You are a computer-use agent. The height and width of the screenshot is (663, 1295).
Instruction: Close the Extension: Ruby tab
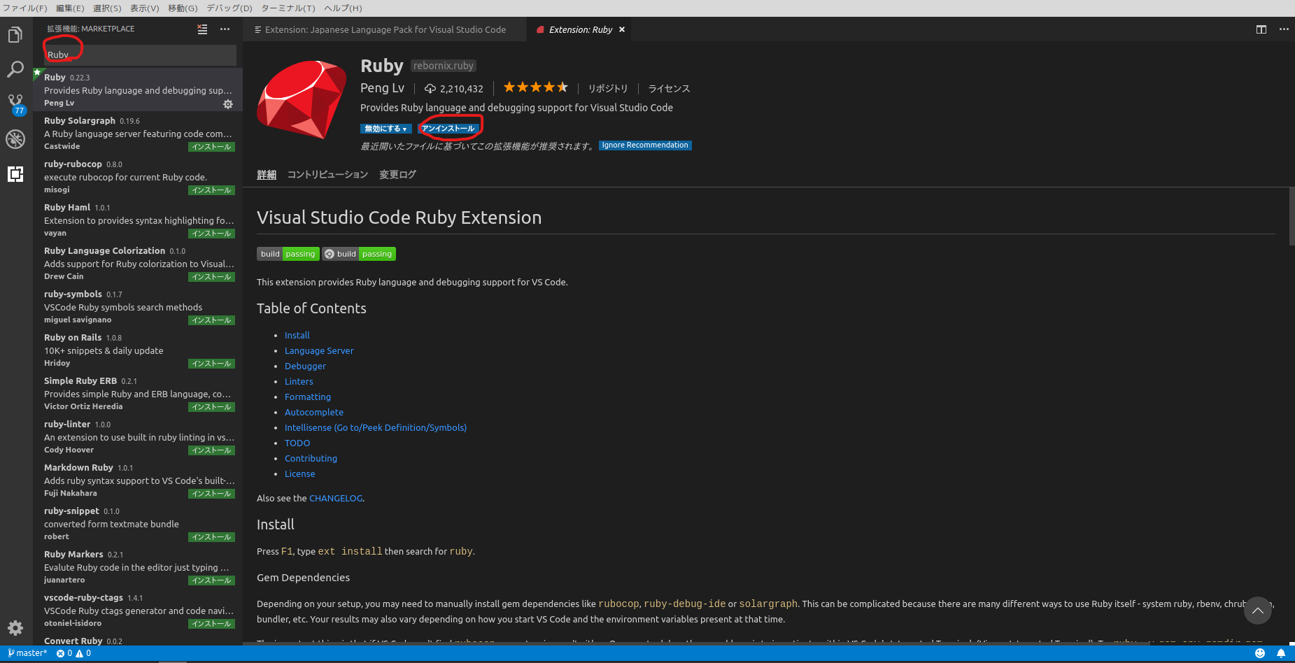click(622, 29)
